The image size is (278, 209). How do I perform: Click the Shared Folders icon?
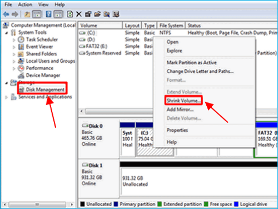[21, 54]
